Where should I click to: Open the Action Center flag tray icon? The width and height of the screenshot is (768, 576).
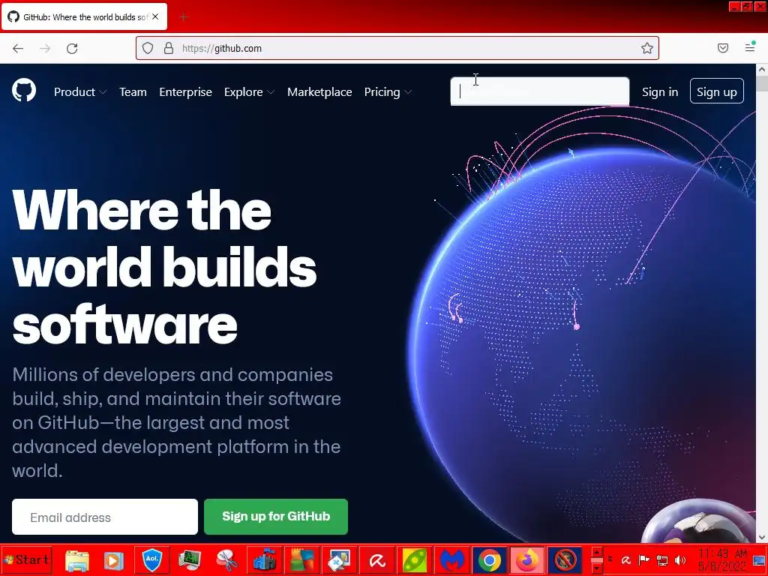[x=644, y=560]
